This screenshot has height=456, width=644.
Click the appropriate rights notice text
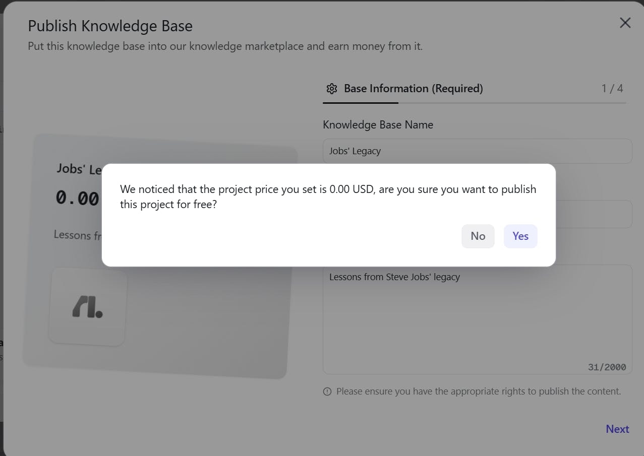[x=478, y=392]
